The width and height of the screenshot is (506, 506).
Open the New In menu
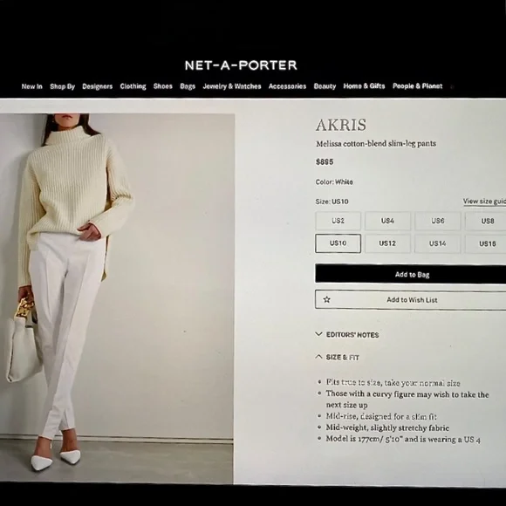[x=32, y=86]
